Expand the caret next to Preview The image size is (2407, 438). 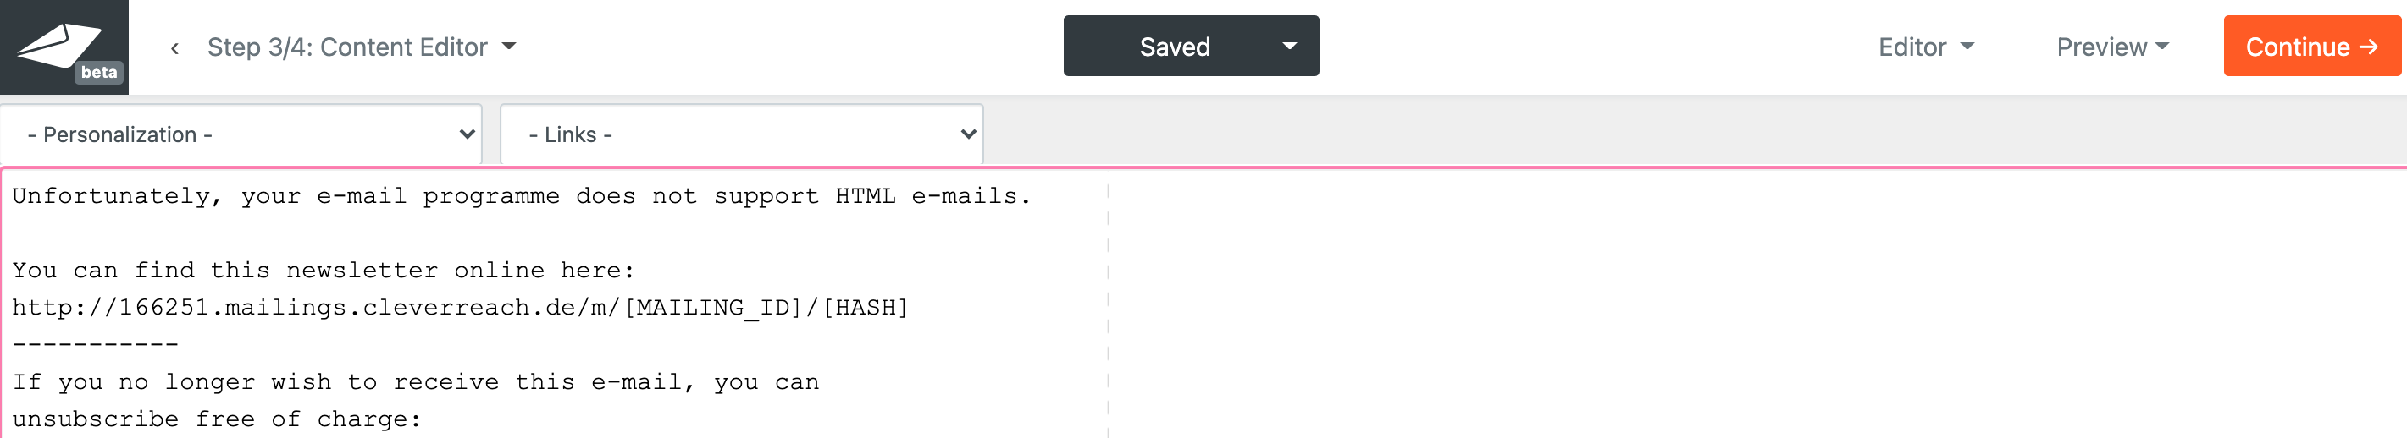[x=2162, y=46]
